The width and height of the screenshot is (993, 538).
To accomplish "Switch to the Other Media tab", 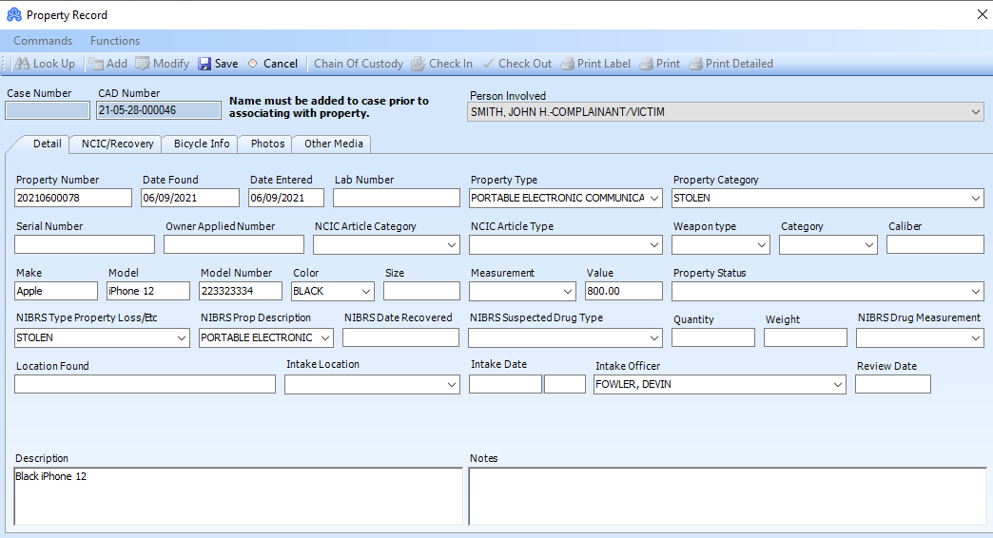I will pyautogui.click(x=333, y=144).
